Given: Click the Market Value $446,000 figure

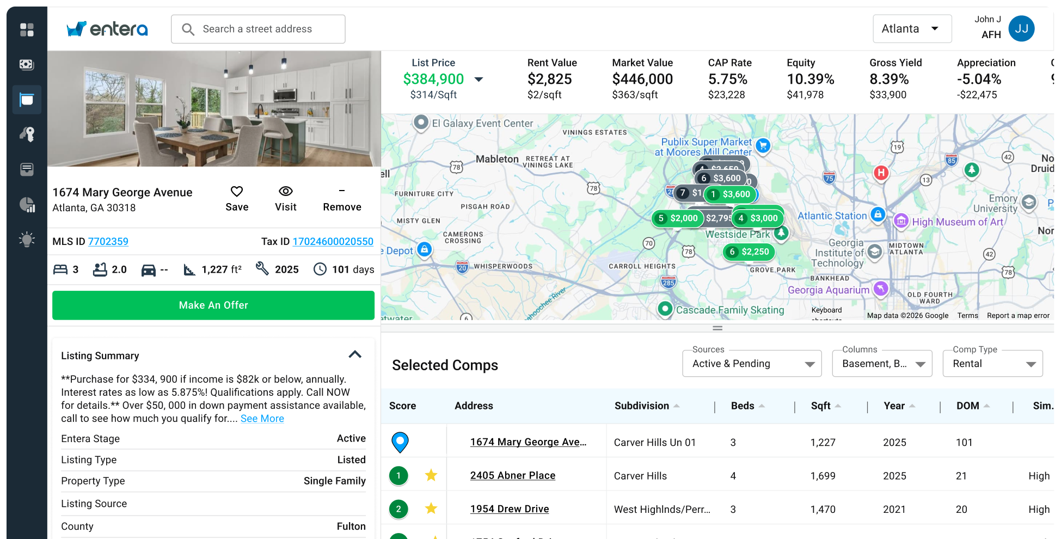Looking at the screenshot, I should click(x=642, y=79).
